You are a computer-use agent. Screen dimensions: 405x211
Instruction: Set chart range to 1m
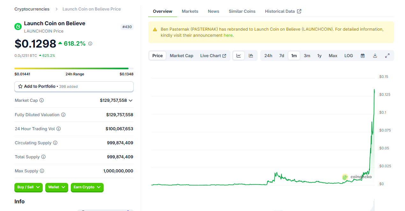(x=294, y=56)
